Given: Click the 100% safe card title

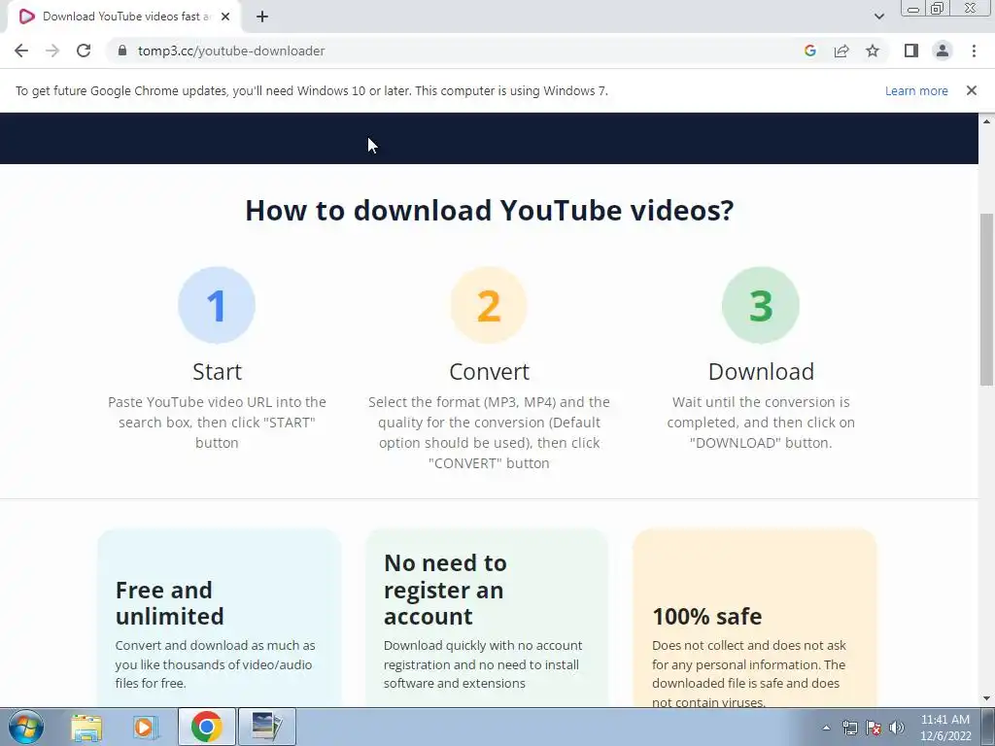Looking at the screenshot, I should coord(707,616).
